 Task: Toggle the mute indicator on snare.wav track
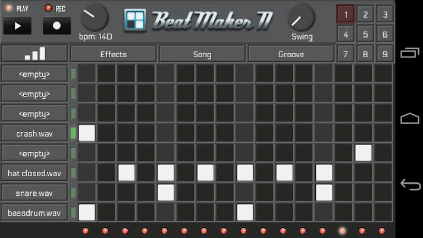73,193
